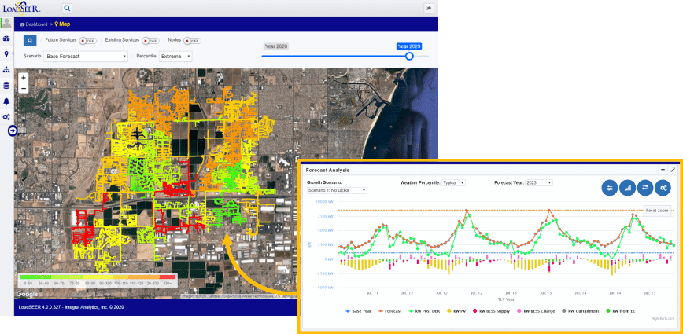This screenshot has height=334, width=683.
Task: Toggle the Future Services switch
Action: [87, 39]
